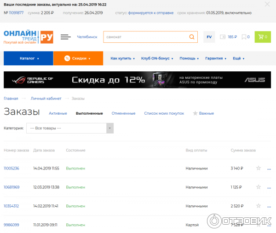Click the FV user profile avatar

click(209, 37)
